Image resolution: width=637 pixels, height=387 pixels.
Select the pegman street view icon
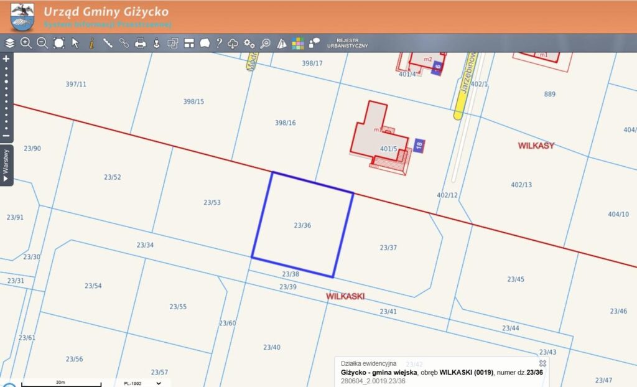[x=156, y=43]
